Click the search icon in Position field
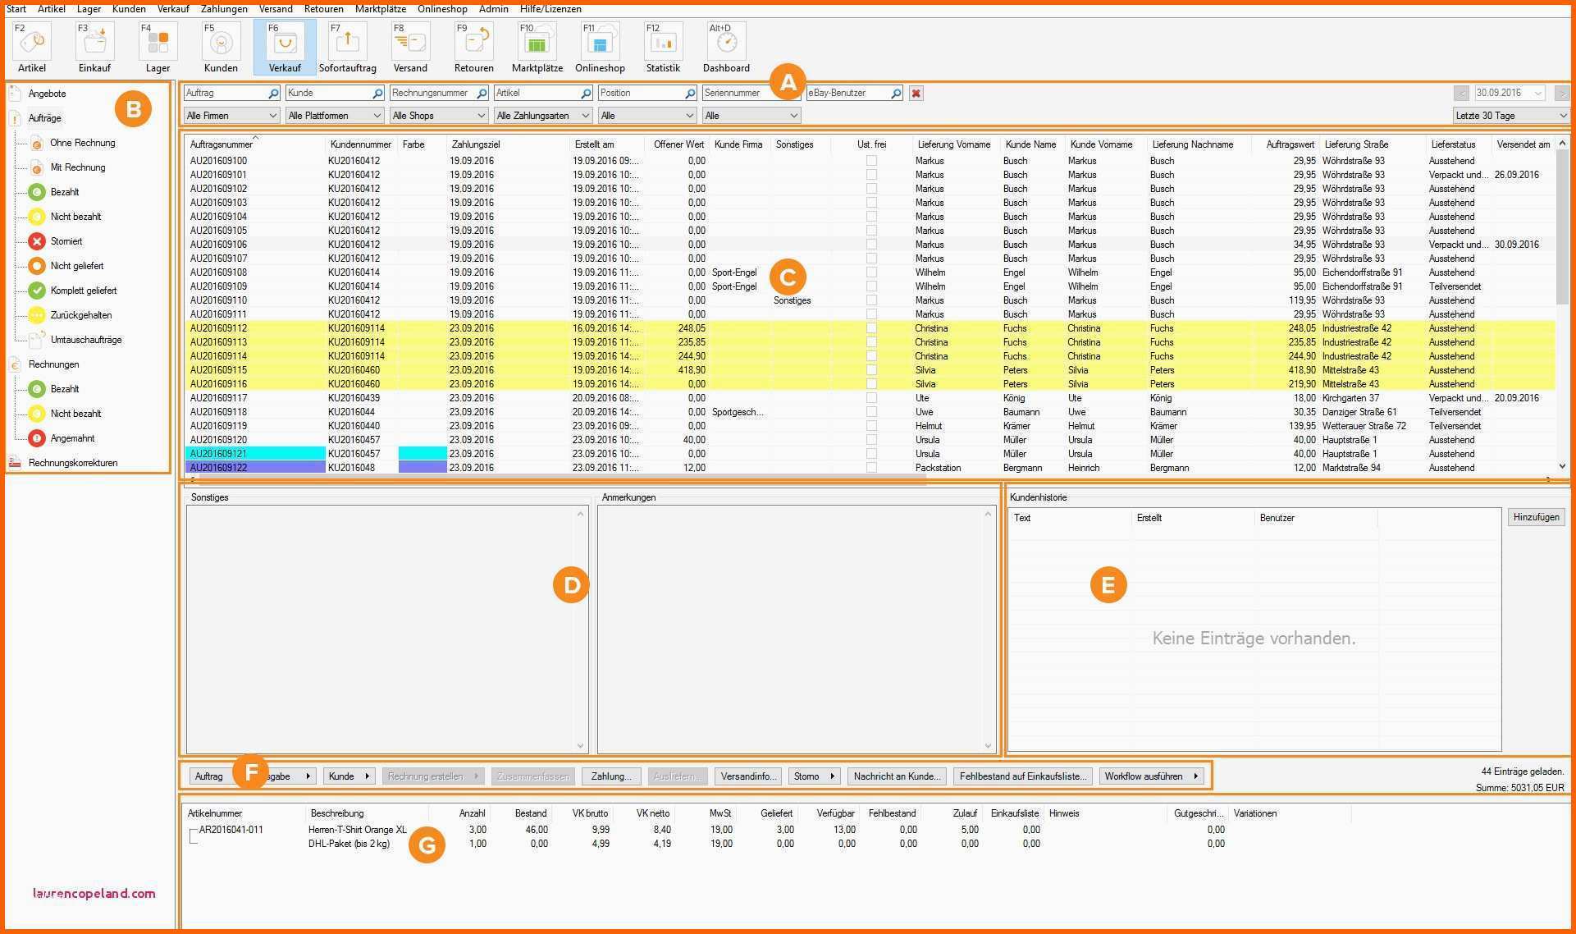1576x934 pixels. tap(690, 94)
